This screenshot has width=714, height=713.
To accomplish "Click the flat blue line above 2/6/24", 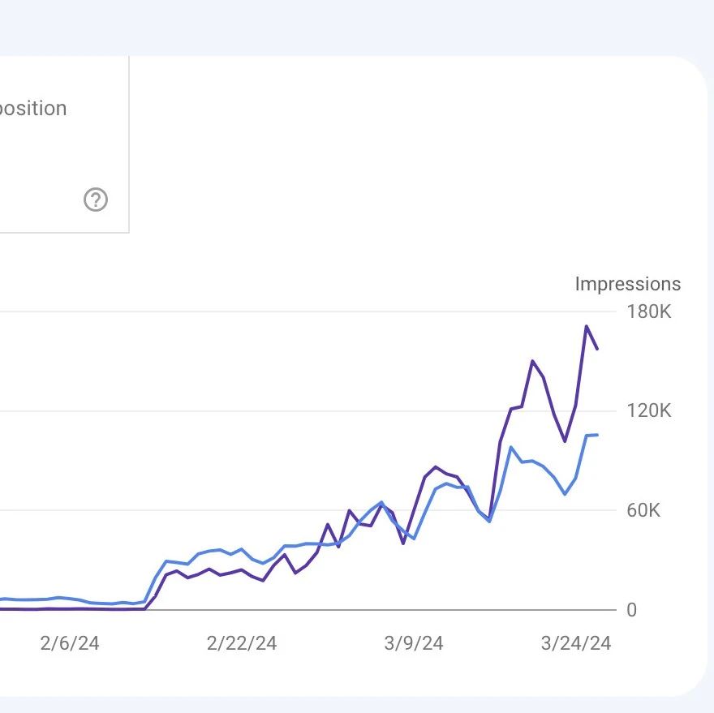I will coord(69,598).
